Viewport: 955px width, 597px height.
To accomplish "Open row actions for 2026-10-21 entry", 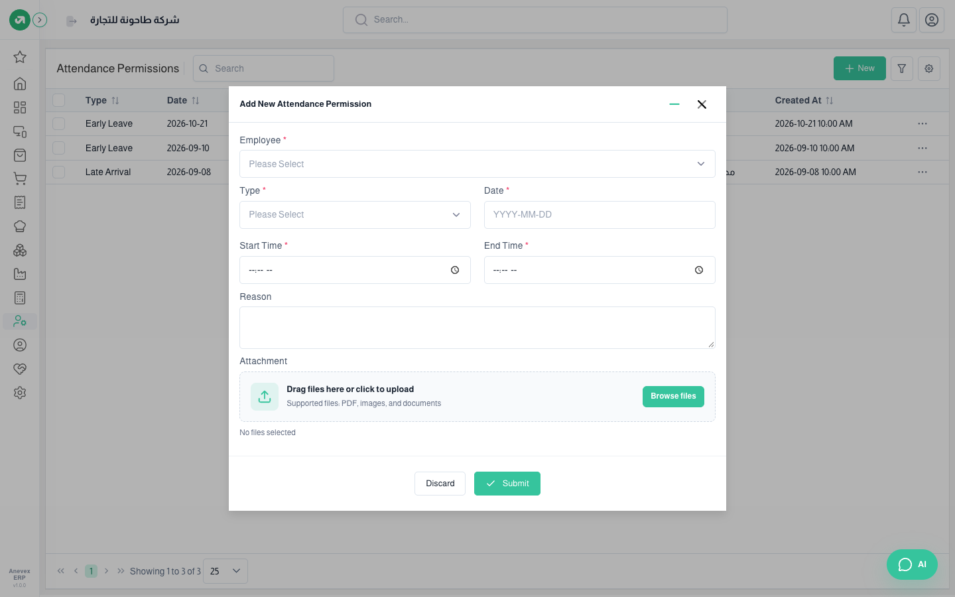I will pyautogui.click(x=923, y=123).
